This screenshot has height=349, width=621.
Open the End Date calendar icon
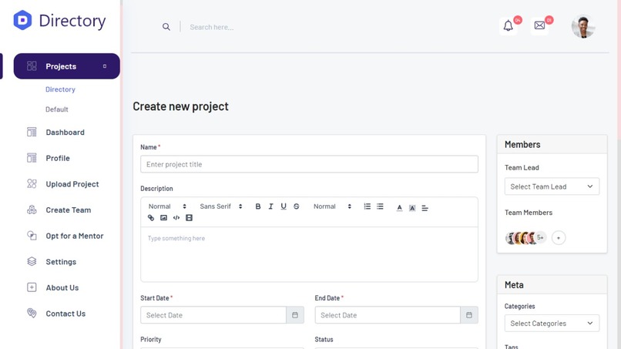[469, 315]
